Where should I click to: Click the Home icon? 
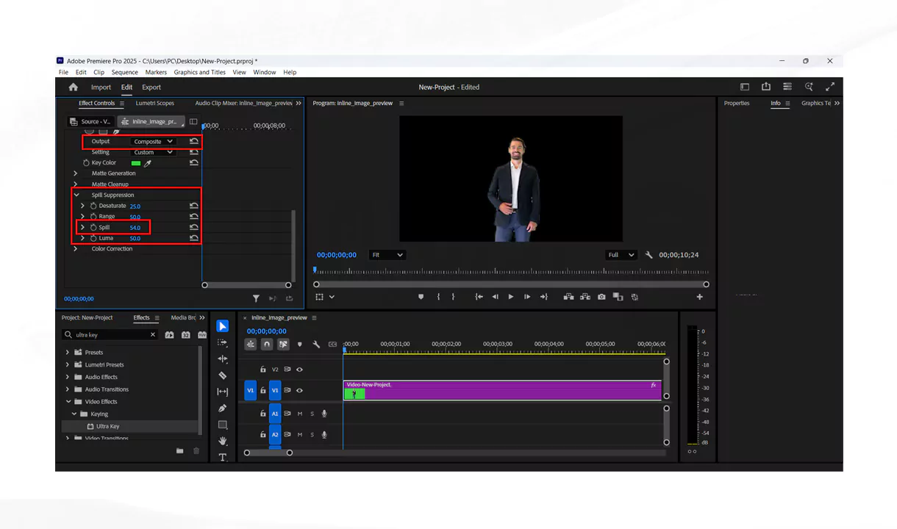[73, 87]
